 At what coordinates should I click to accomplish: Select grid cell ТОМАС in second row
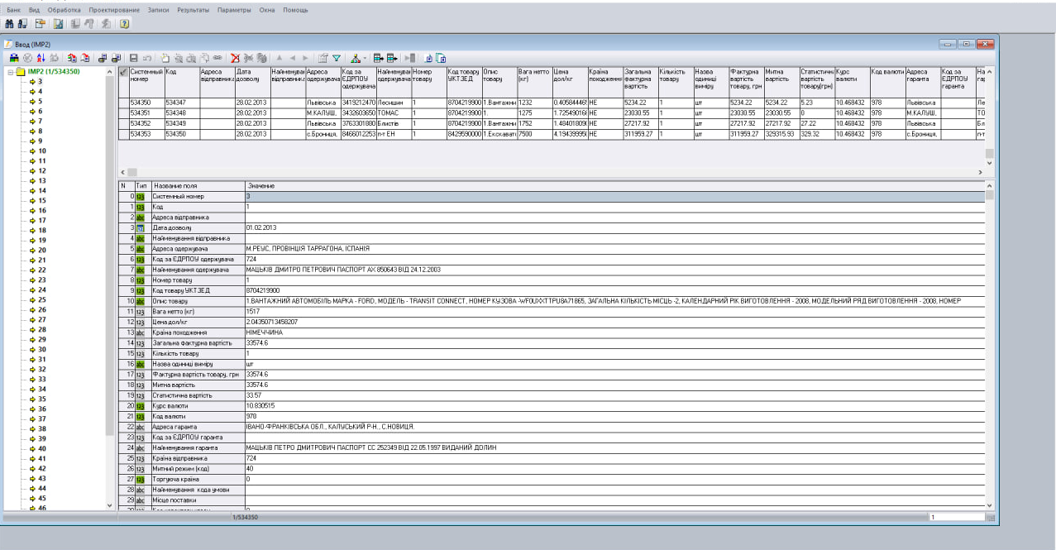click(393, 112)
